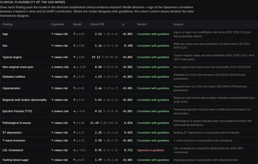Click the q value 0.026
Image resolution: width=258 pixels, height=164 pixels.
[128, 123]
